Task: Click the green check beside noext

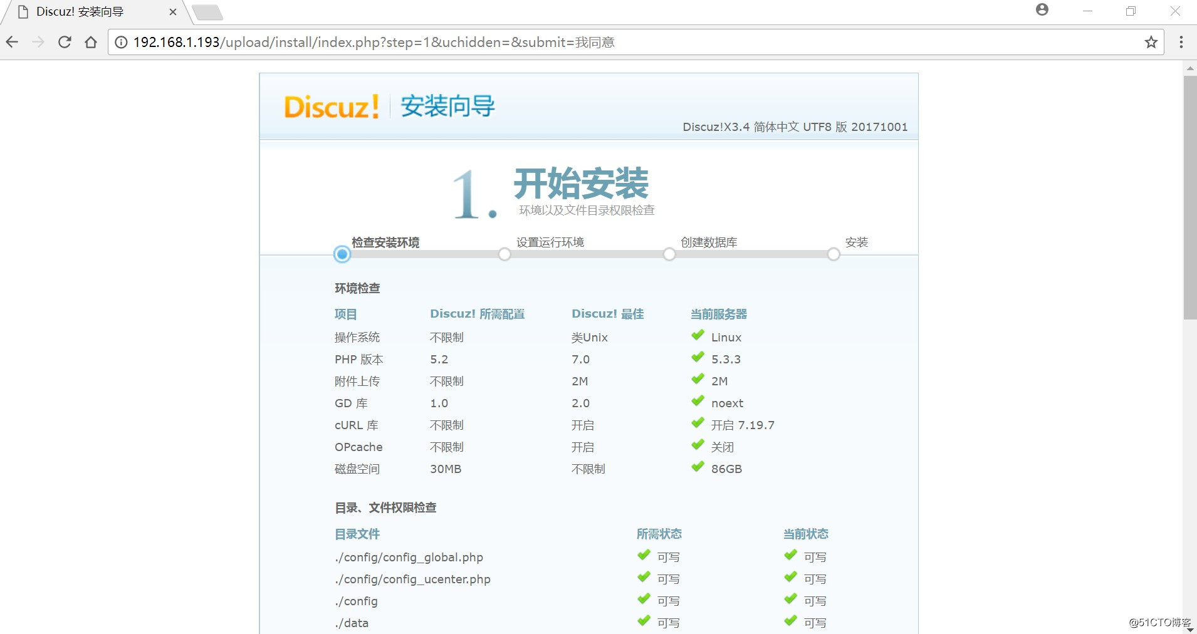Action: 698,401
